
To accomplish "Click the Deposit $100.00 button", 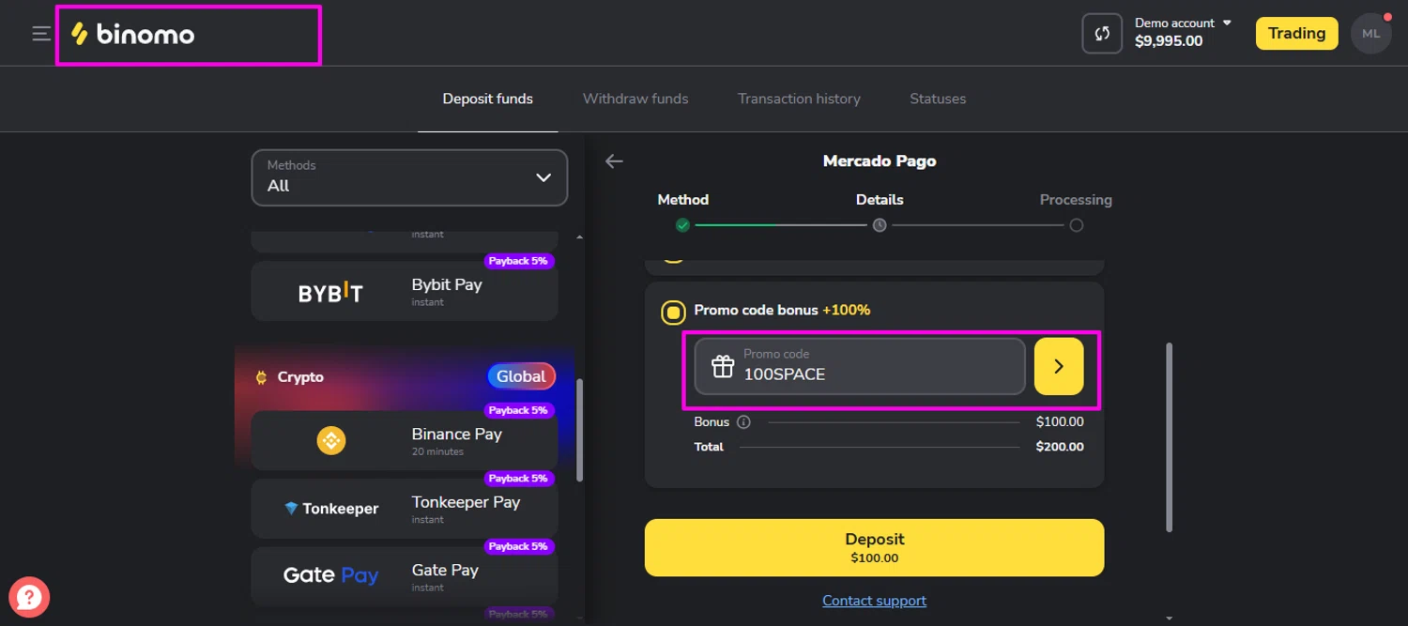I will pyautogui.click(x=874, y=548).
